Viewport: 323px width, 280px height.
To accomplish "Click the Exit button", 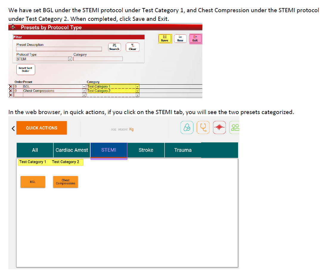I will pyautogui.click(x=195, y=38).
